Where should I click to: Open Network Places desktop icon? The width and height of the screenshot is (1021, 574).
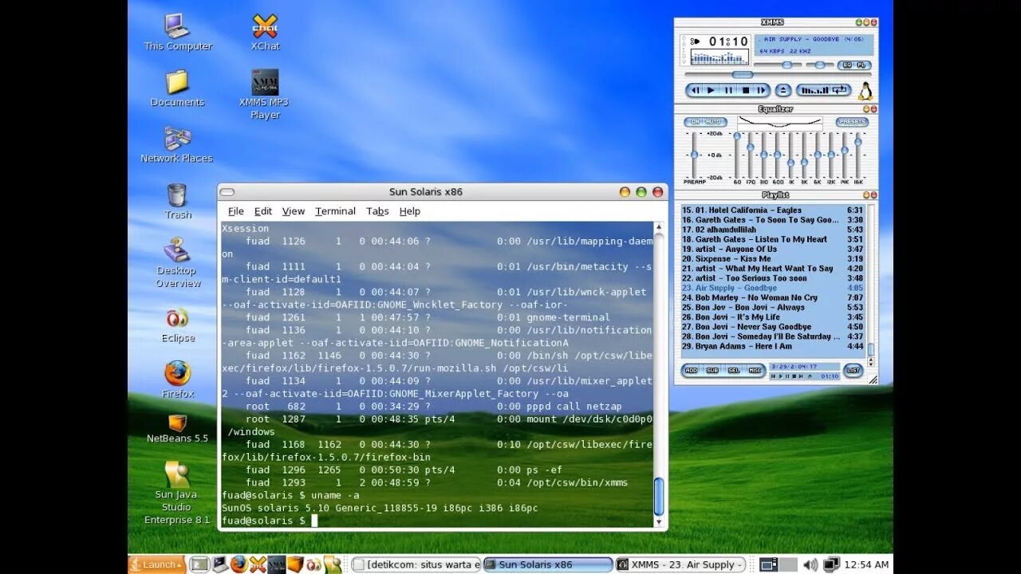coord(177,144)
